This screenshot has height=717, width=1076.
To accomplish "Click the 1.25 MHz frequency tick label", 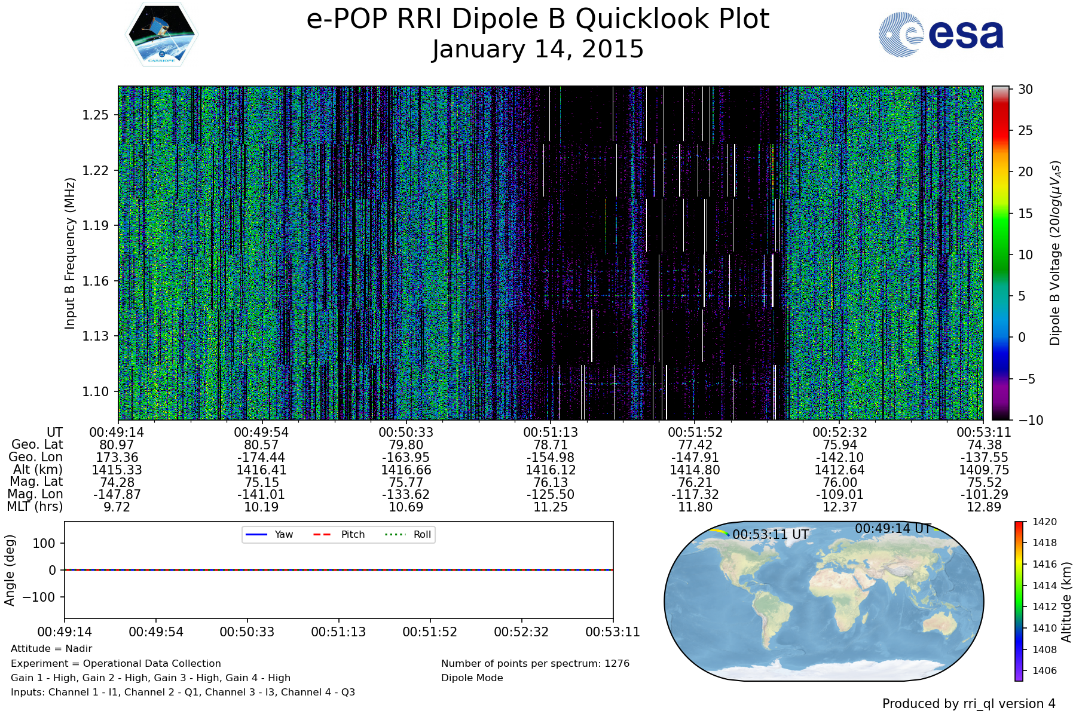I will pyautogui.click(x=96, y=115).
